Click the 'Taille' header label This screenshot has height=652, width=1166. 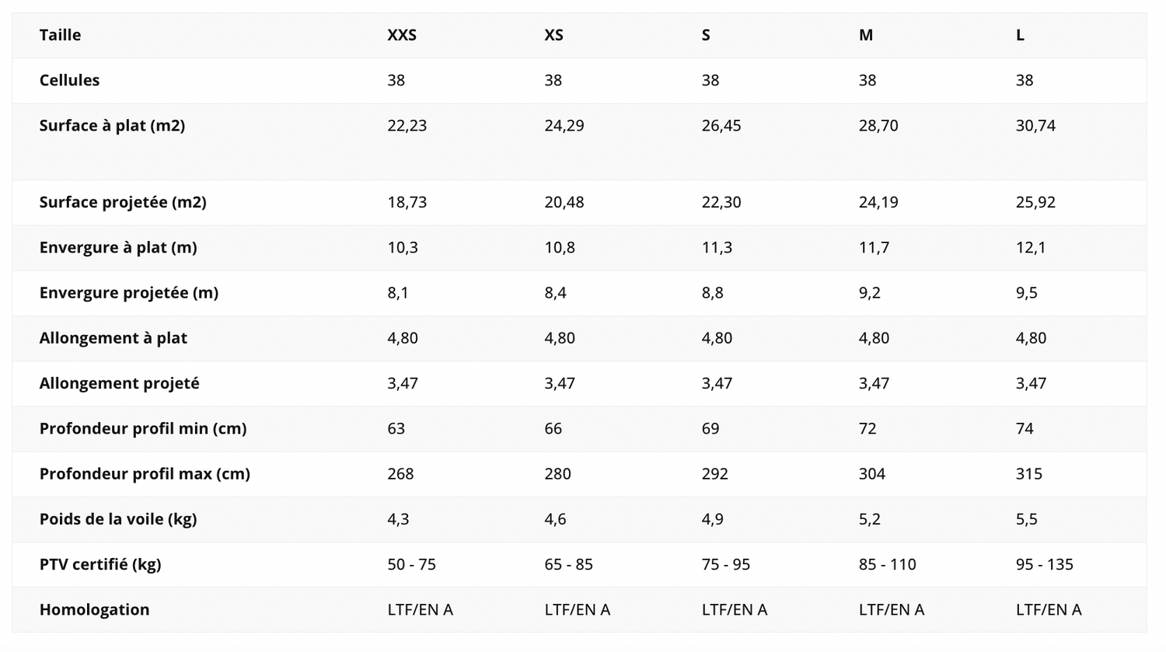tap(60, 35)
